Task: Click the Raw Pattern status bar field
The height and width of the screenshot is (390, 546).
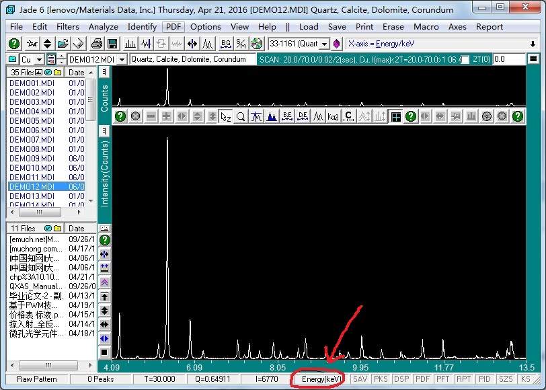Action: (37, 379)
